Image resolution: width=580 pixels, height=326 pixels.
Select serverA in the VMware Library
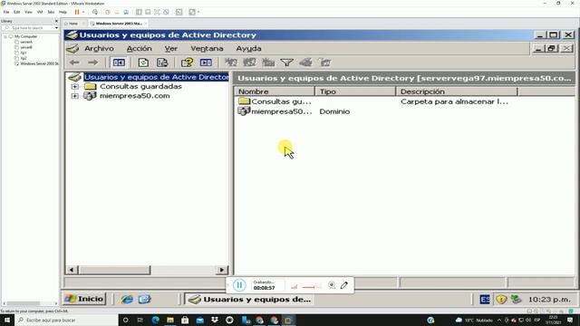tap(26, 43)
